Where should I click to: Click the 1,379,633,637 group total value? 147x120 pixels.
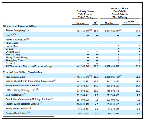(x=112, y=66)
